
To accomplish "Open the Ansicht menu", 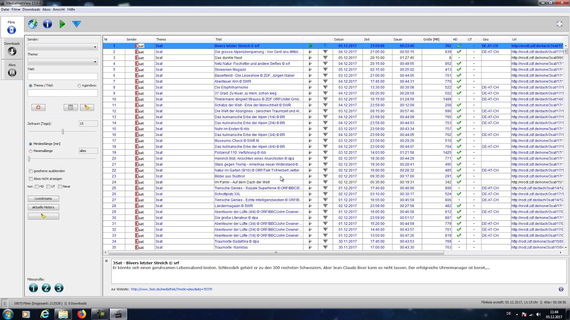I will click(59, 9).
